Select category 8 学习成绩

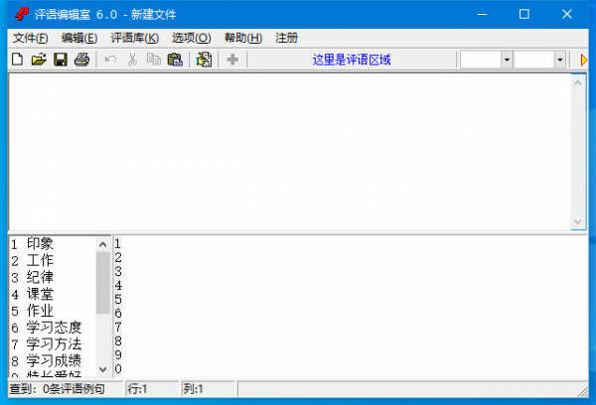pos(53,361)
